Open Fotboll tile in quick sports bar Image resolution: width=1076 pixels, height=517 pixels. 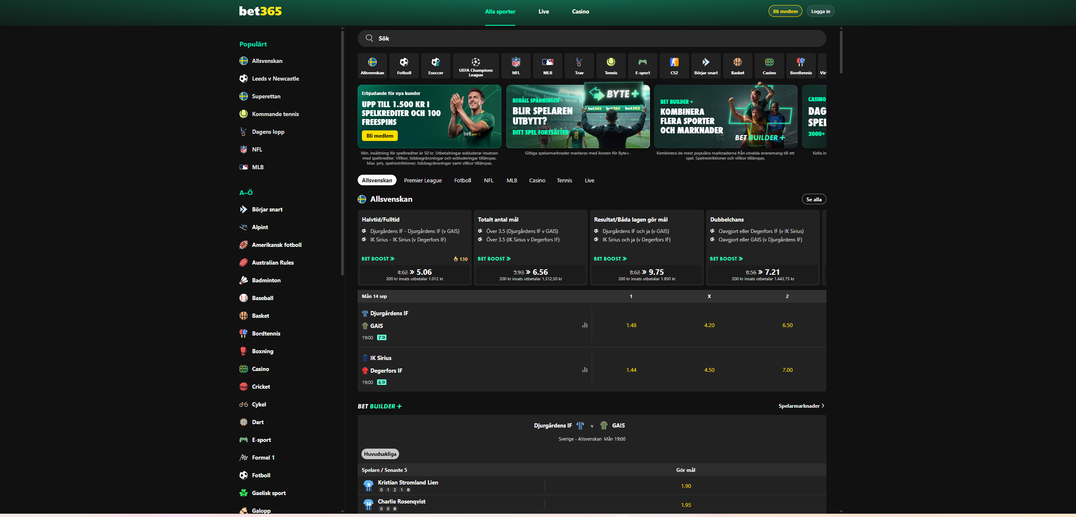404,66
